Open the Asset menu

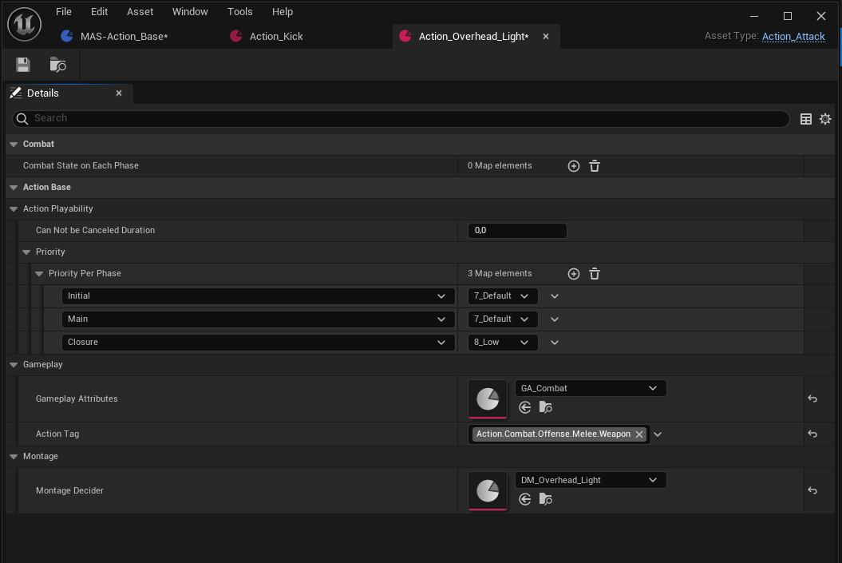pyautogui.click(x=140, y=11)
